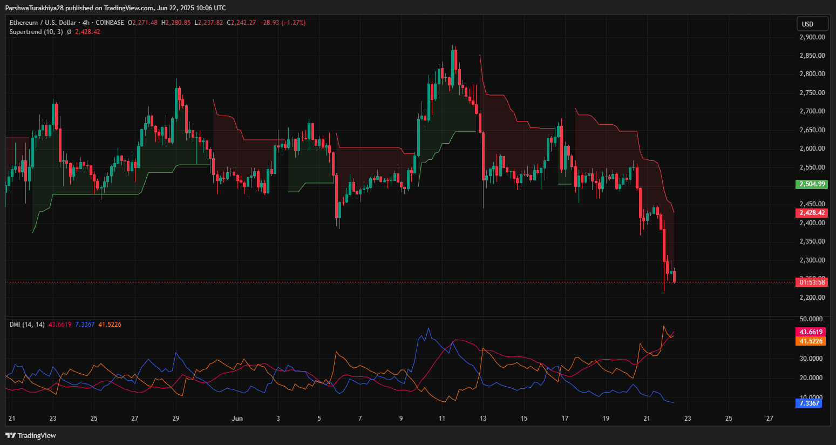
Task: Open the USD currency selector
Action: [812, 24]
